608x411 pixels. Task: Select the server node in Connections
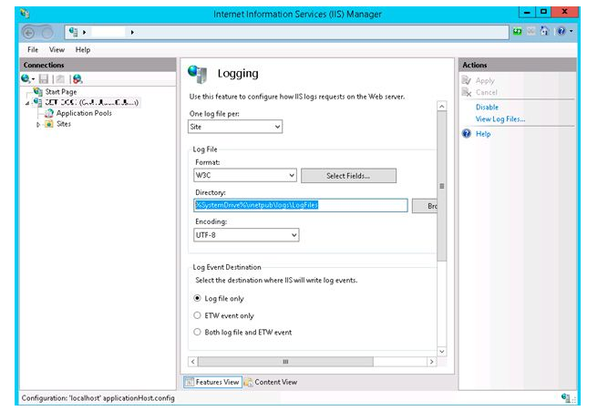(91, 102)
